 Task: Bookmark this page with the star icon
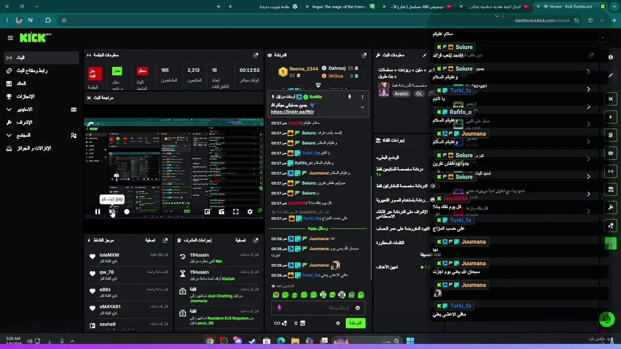[64, 20]
